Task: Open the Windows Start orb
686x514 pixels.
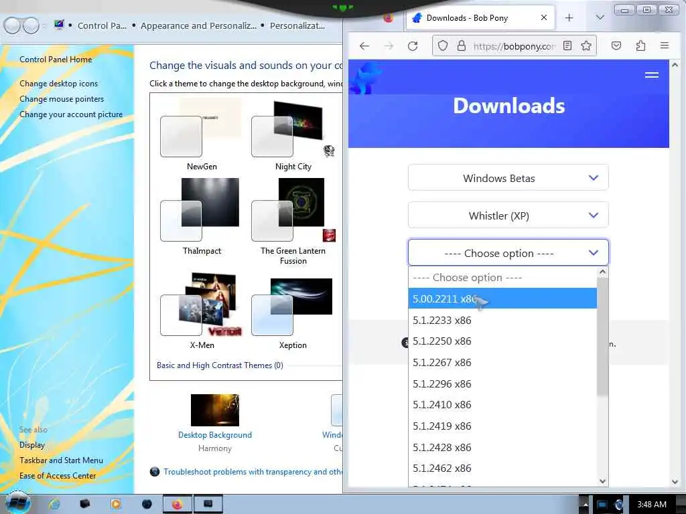Action: pos(17,503)
